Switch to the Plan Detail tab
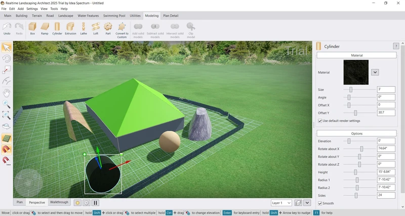The image size is (405, 216). [x=171, y=16]
